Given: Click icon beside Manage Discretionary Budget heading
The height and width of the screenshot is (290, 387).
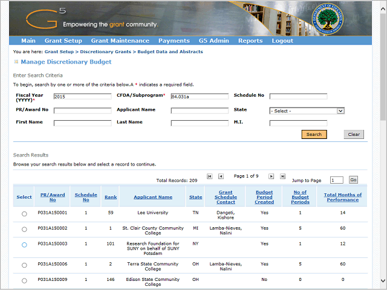Looking at the screenshot, I should [x=16, y=62].
